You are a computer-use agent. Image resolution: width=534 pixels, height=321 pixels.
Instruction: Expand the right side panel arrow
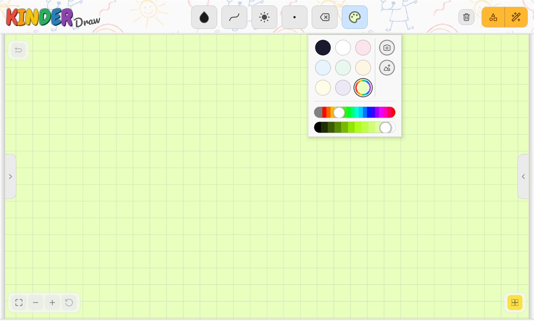(523, 176)
